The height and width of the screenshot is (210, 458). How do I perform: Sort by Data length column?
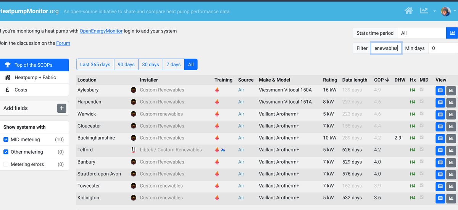[x=355, y=80]
